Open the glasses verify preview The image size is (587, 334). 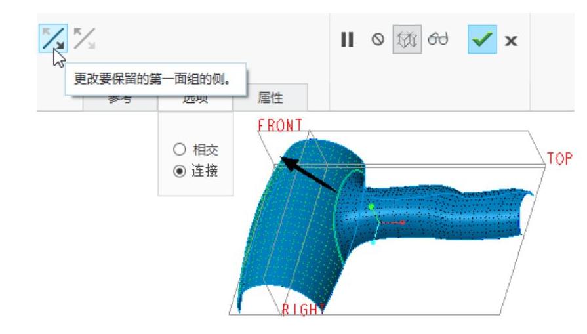[x=438, y=39]
